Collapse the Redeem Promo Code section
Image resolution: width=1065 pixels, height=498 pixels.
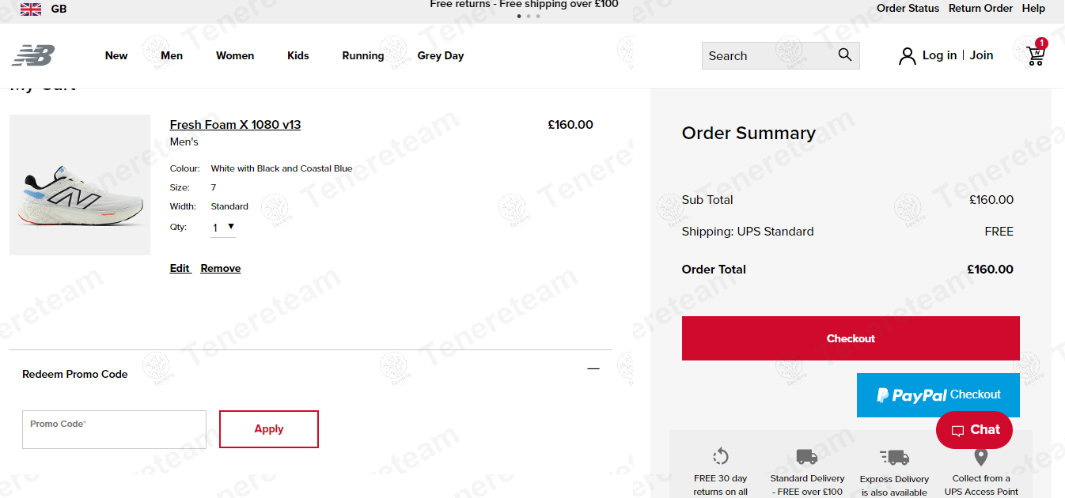(593, 368)
